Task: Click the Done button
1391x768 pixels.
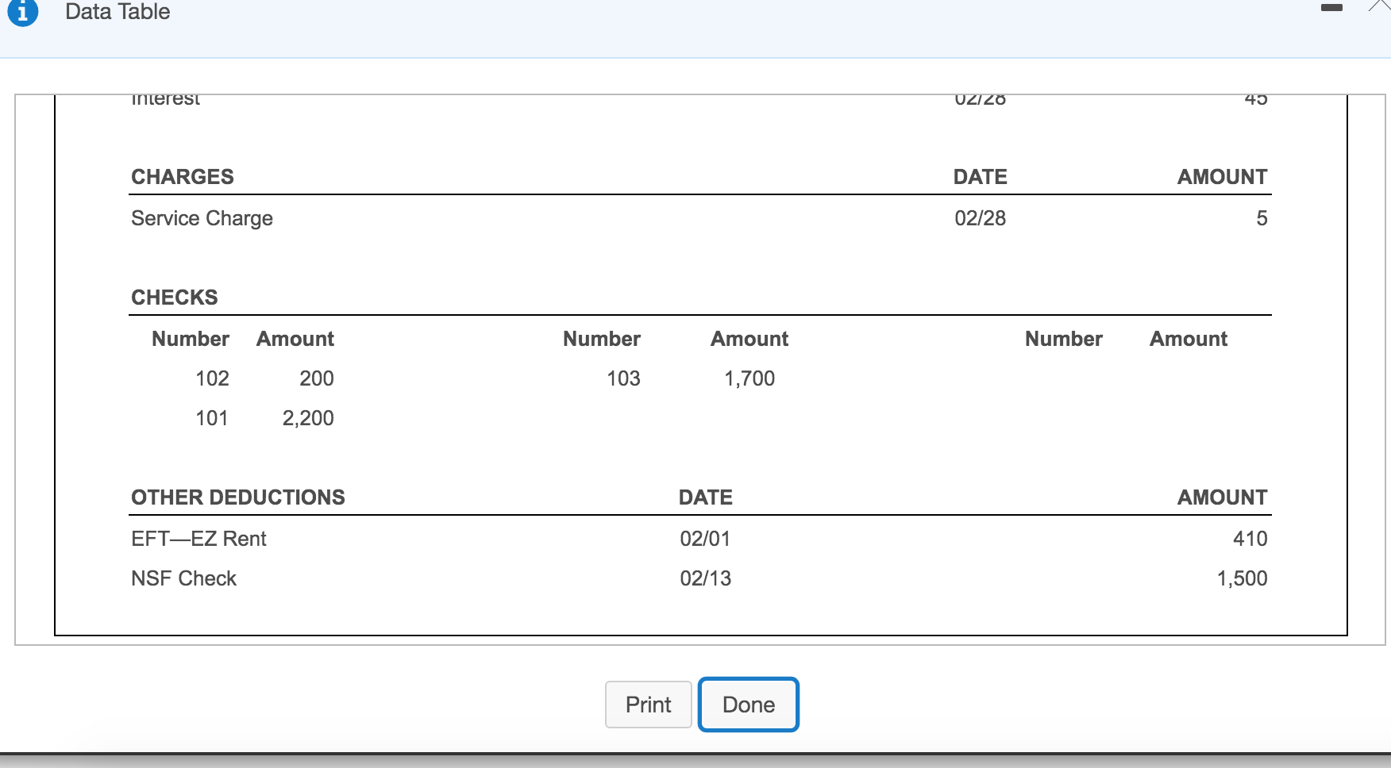Action: click(747, 704)
